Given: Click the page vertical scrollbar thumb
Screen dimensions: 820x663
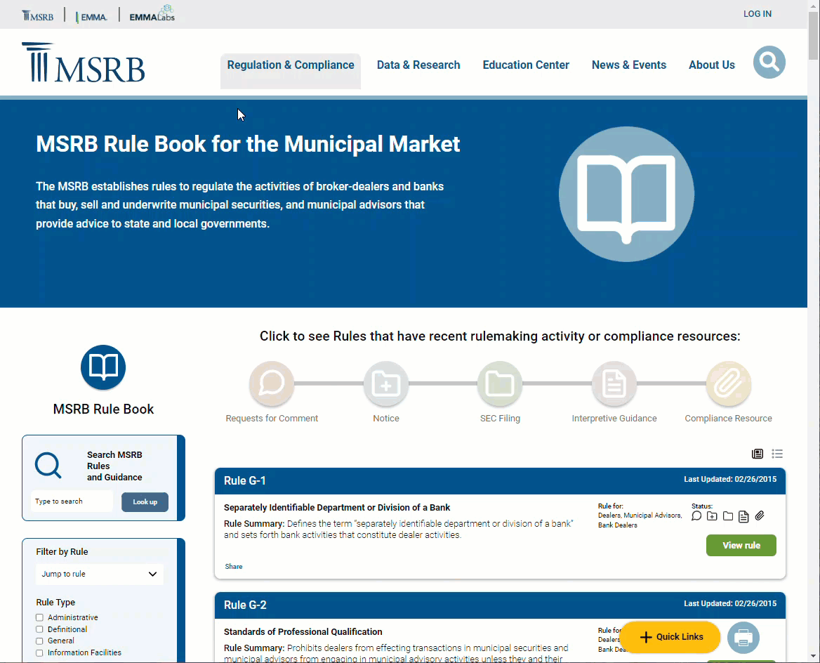Looking at the screenshot, I should [x=814, y=35].
